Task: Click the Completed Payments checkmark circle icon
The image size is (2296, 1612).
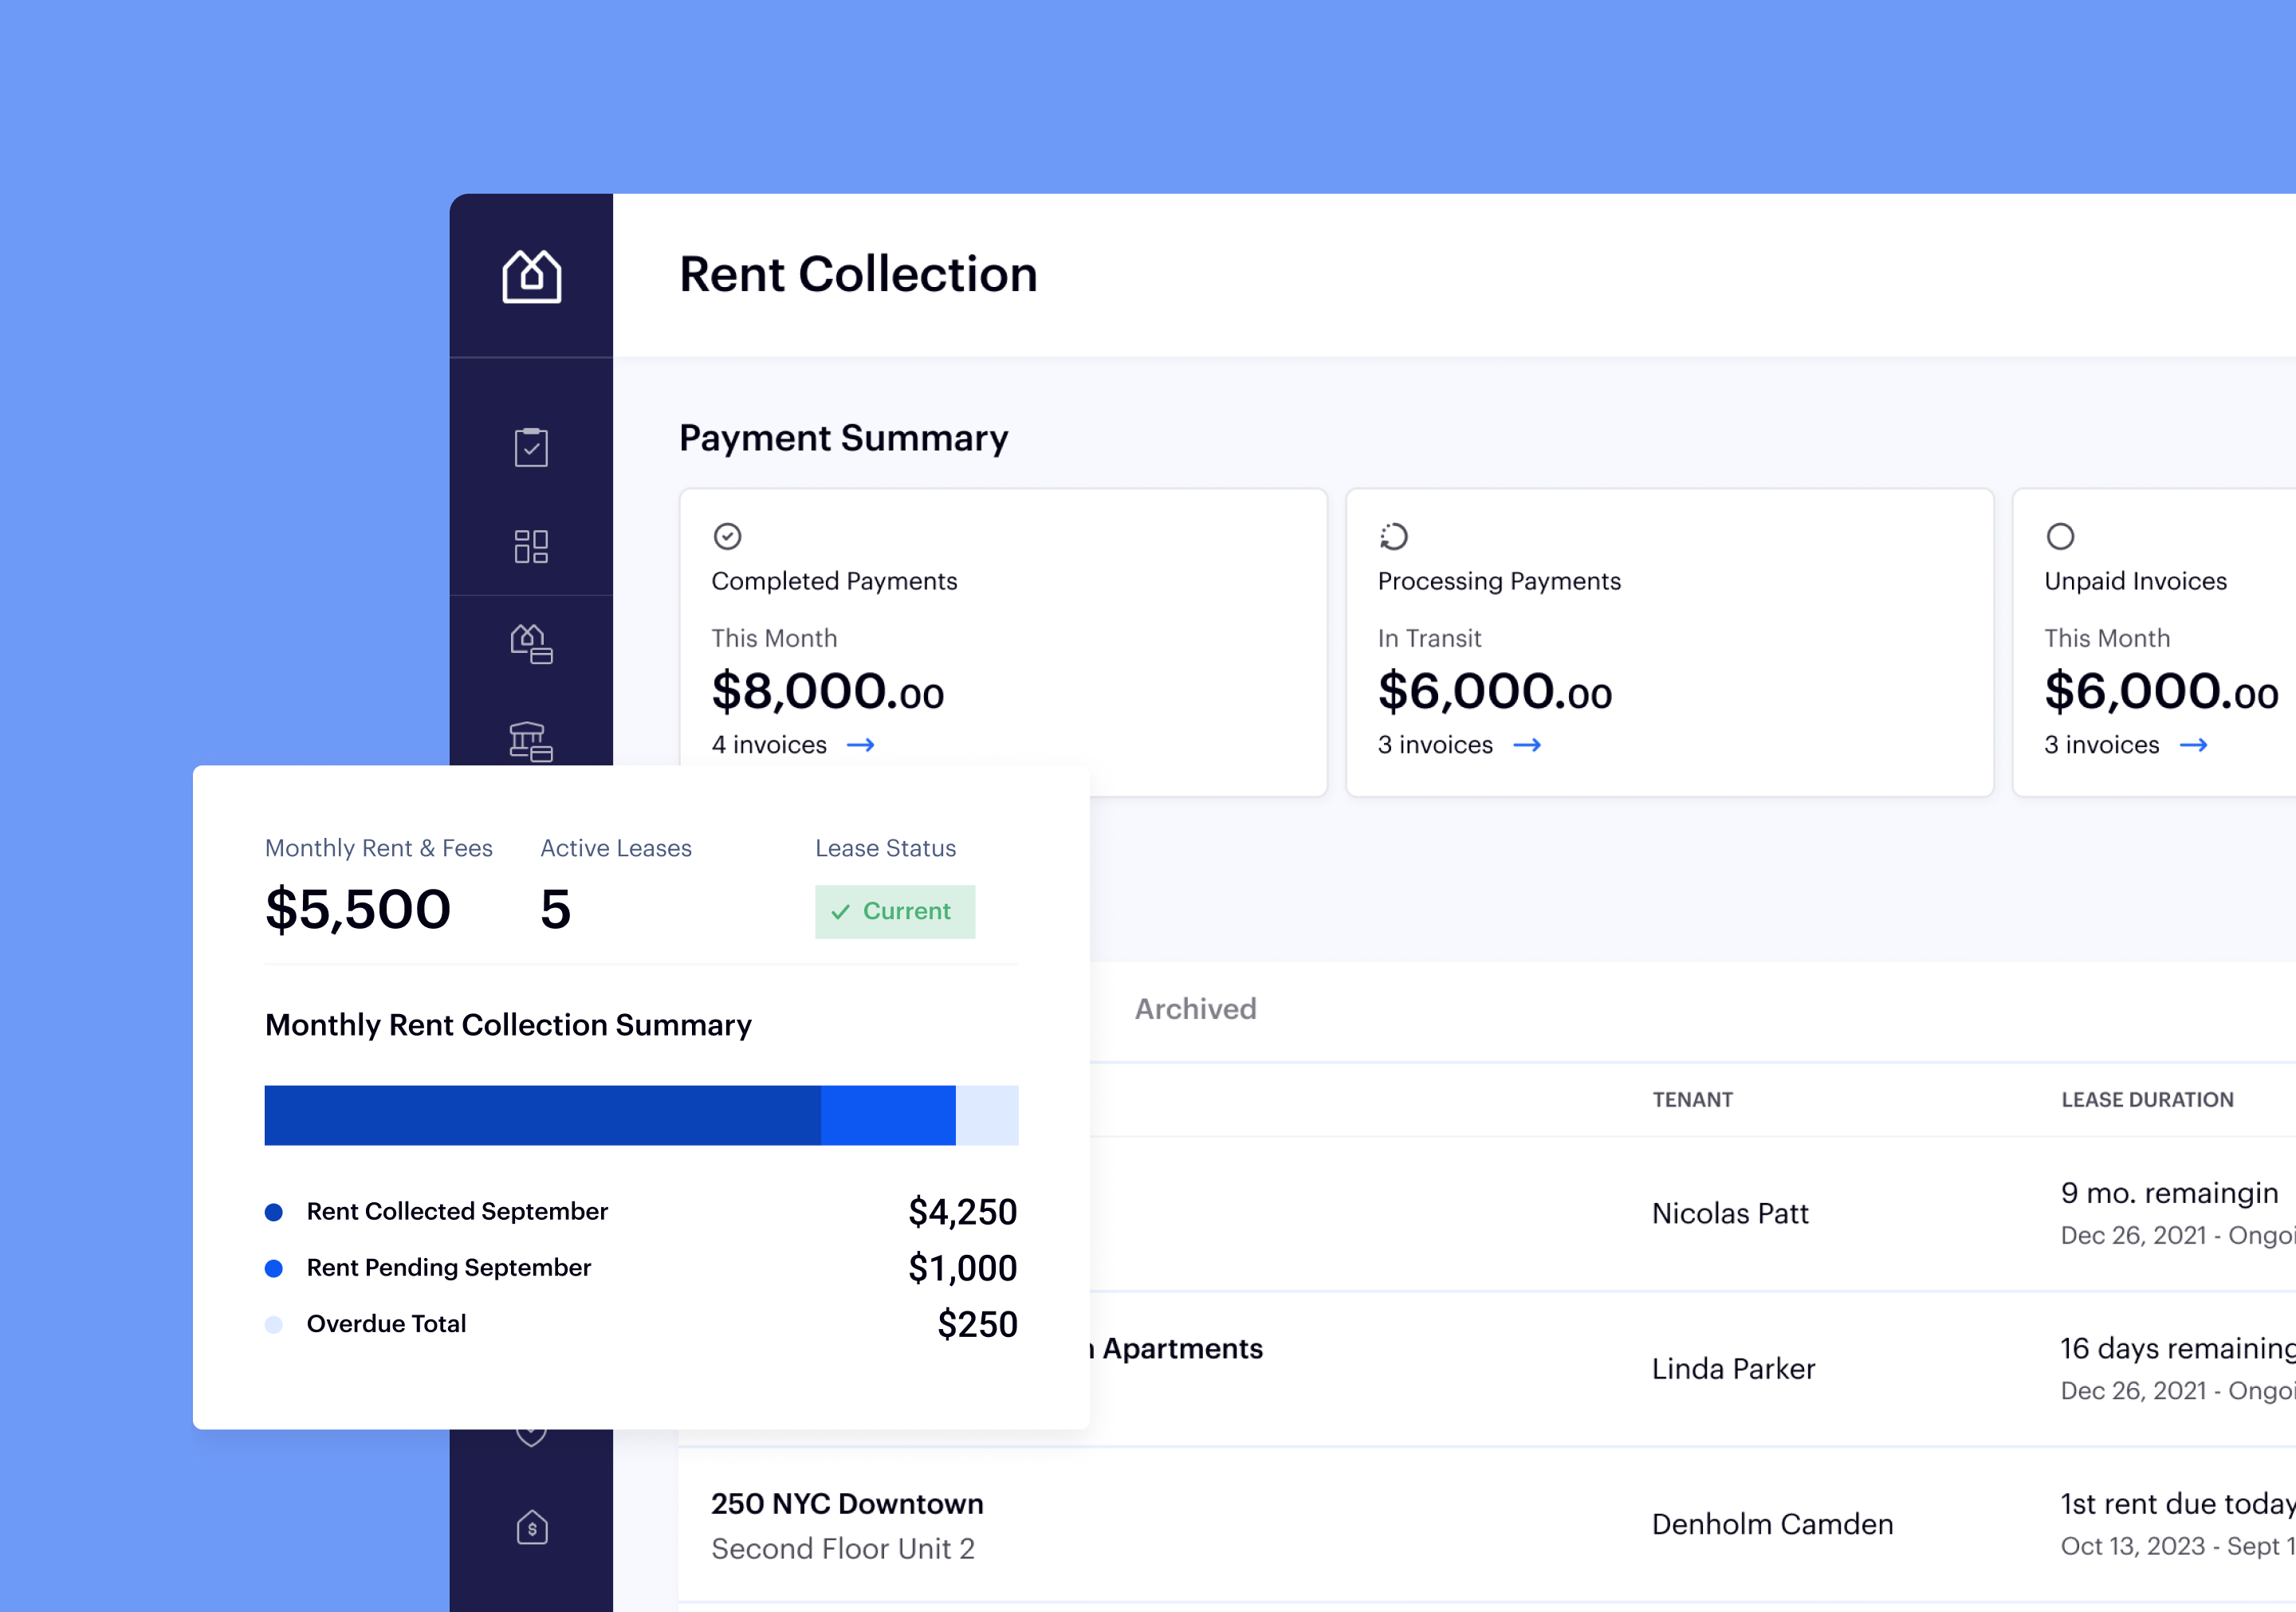Action: pos(727,536)
